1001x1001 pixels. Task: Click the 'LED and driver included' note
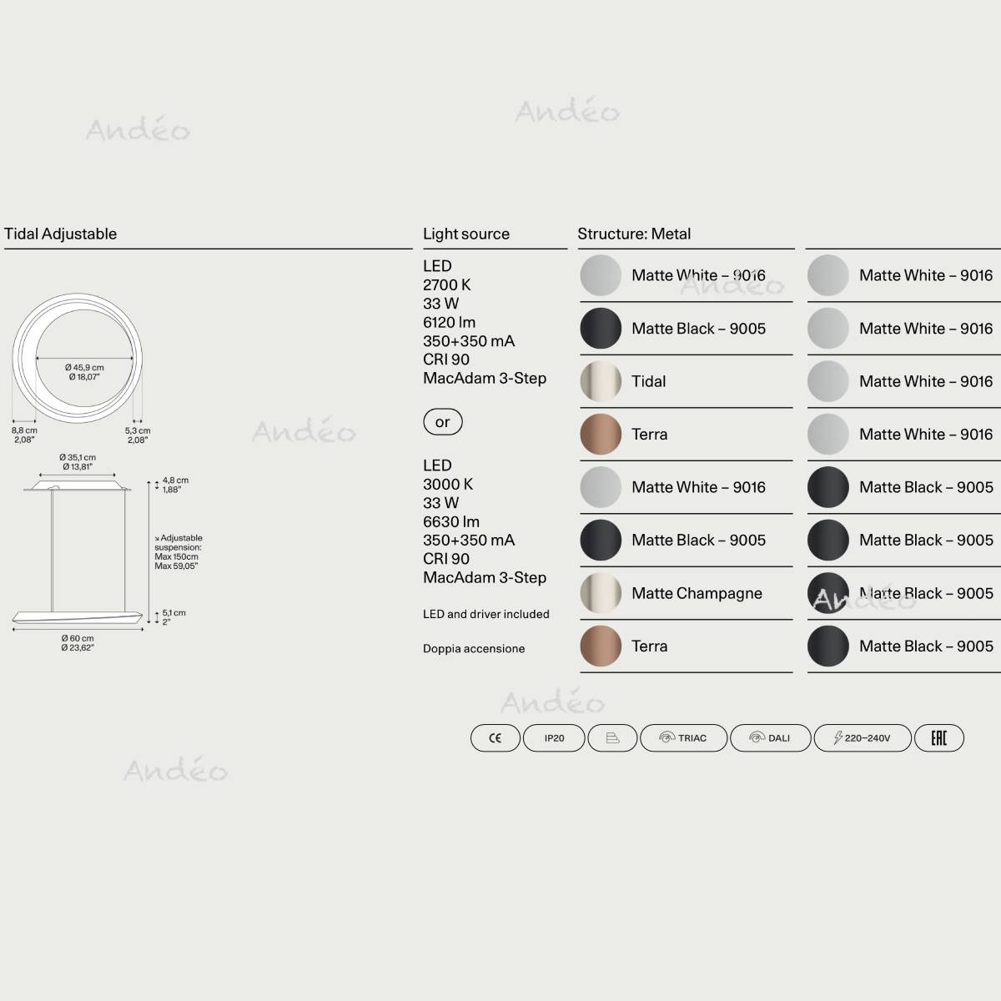coord(486,614)
